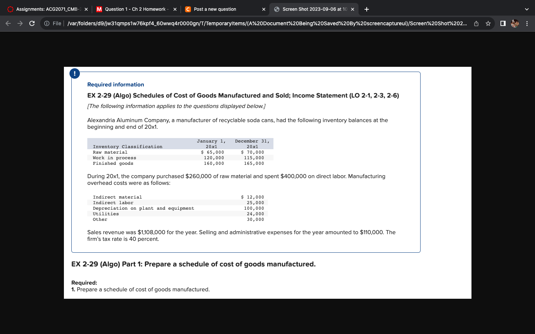Image resolution: width=535 pixels, height=334 pixels.
Task: Click the back navigation arrow
Action: [8, 23]
